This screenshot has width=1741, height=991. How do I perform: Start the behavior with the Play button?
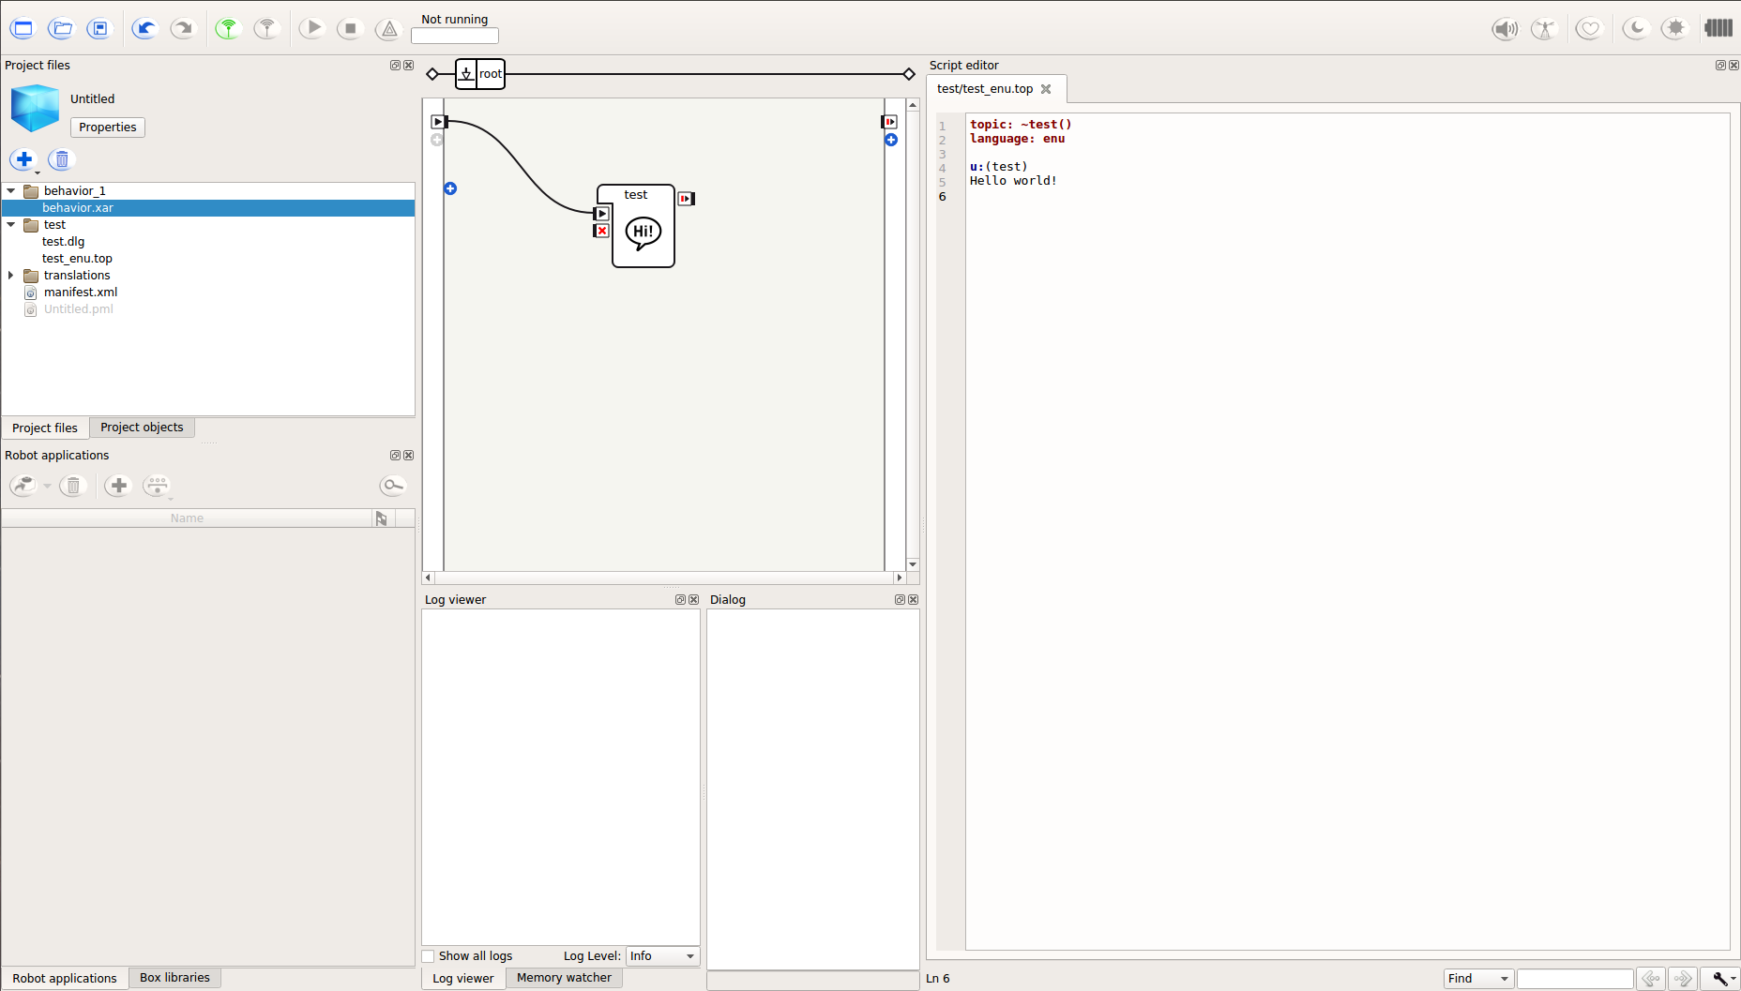312,28
